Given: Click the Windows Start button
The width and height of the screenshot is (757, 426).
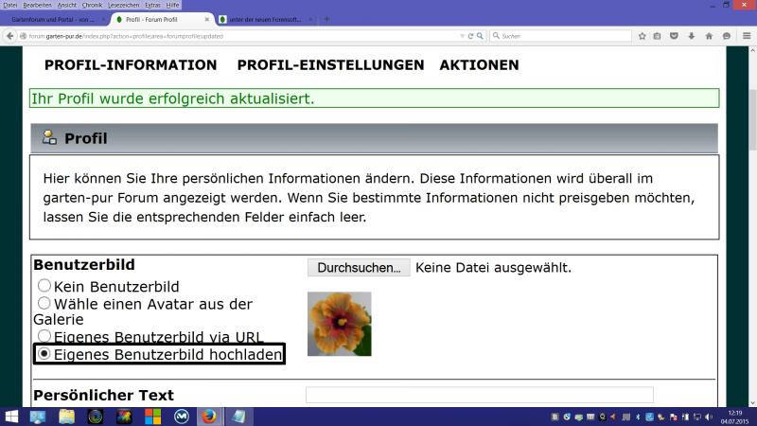Looking at the screenshot, I should [x=12, y=416].
